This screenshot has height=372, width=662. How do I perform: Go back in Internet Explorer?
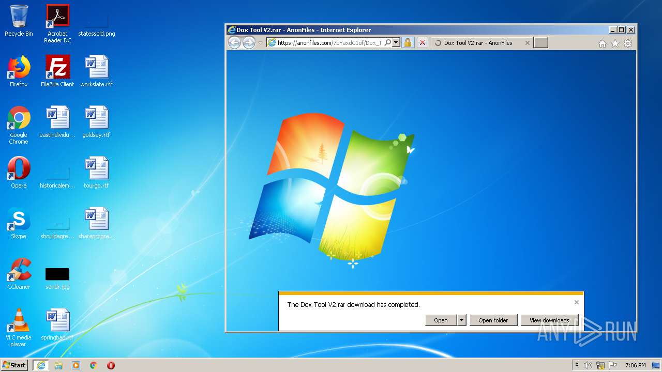235,43
